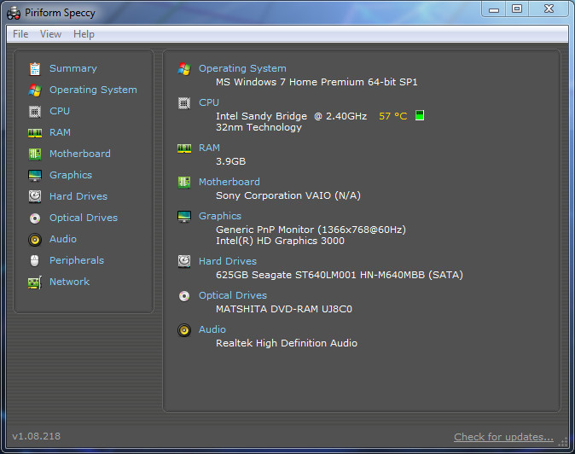
Task: Select CPU in the sidebar
Action: 60,111
